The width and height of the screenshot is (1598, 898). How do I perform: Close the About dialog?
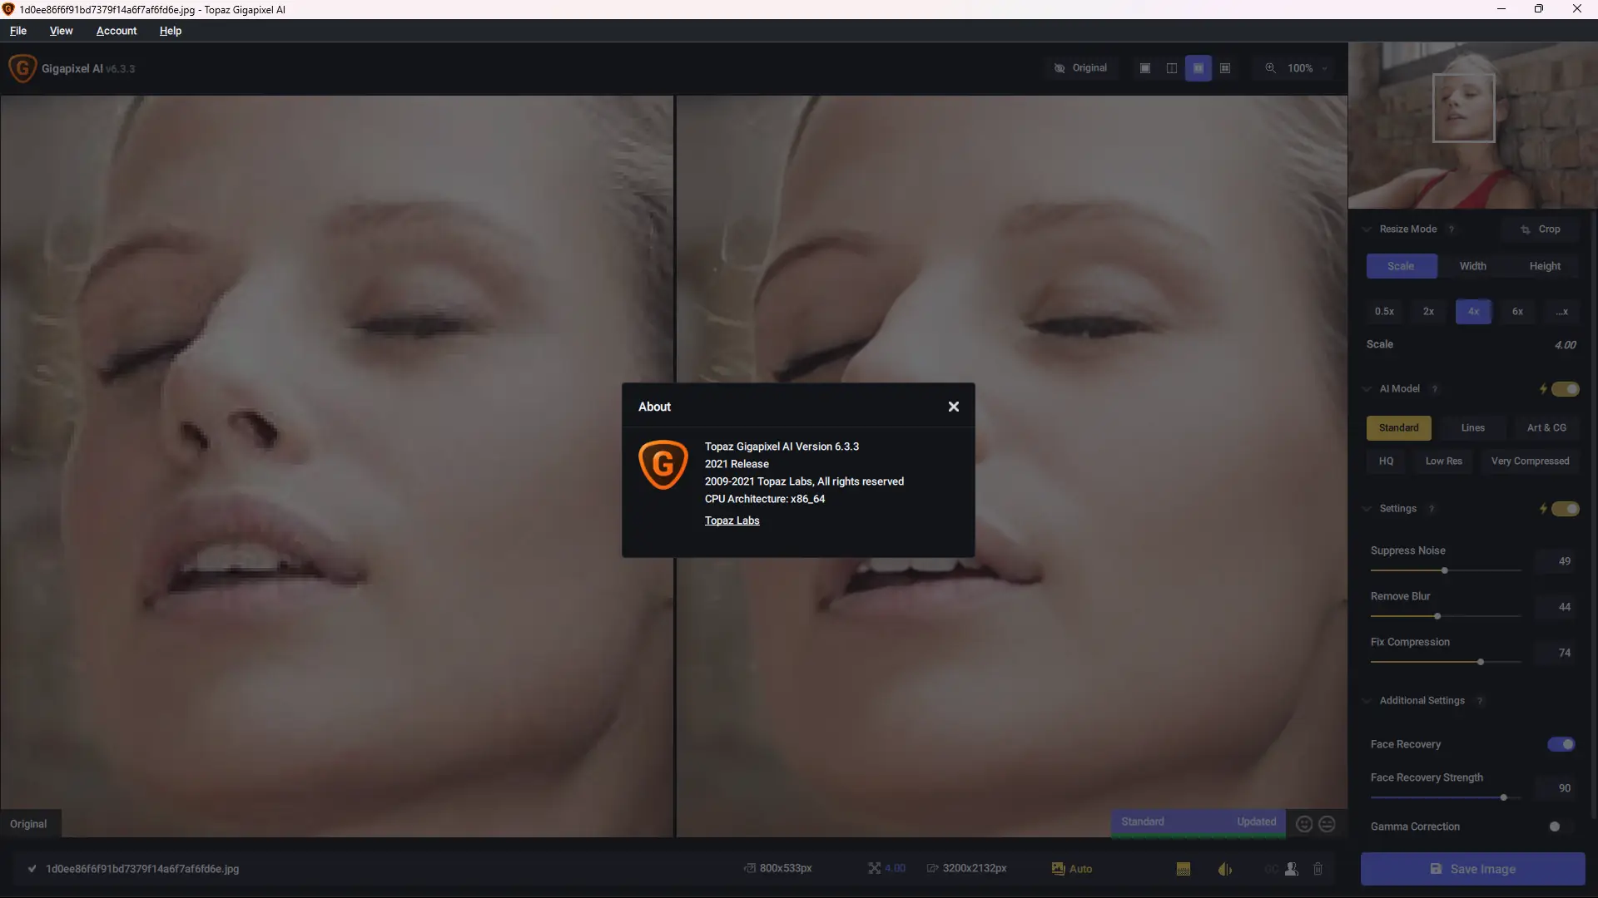(954, 407)
